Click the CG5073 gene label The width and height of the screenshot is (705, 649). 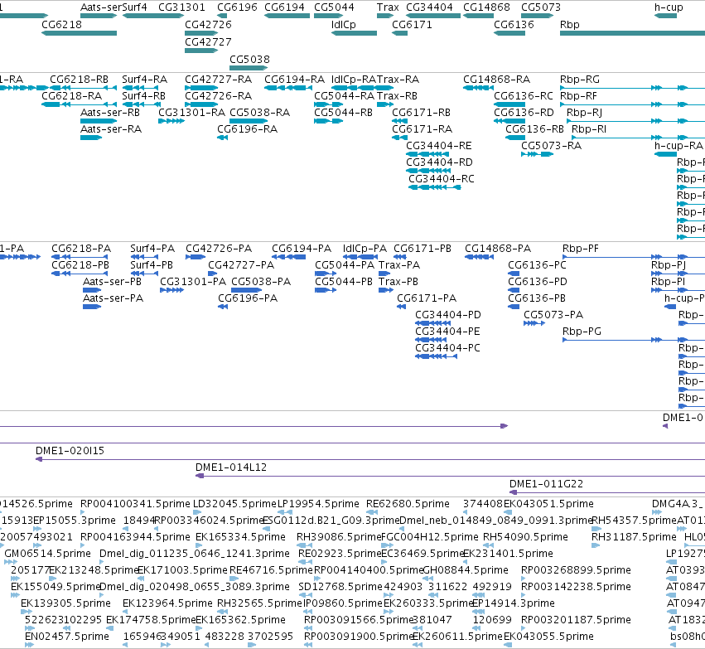pos(541,7)
